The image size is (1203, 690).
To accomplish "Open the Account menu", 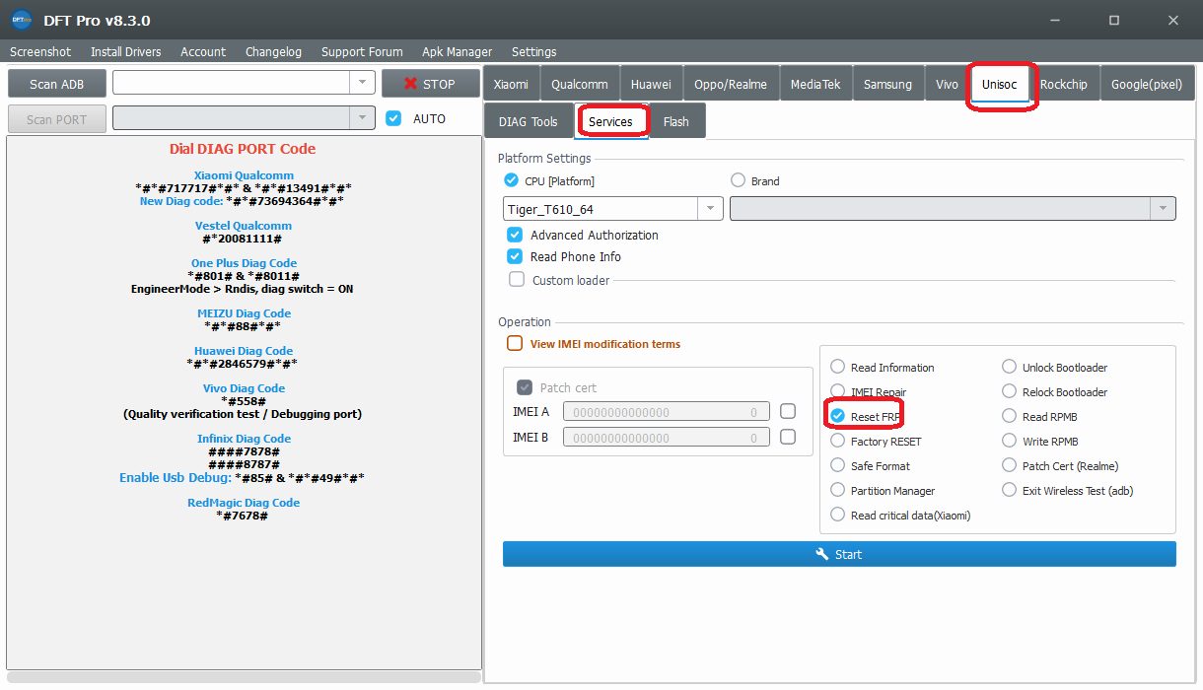I will pyautogui.click(x=203, y=51).
